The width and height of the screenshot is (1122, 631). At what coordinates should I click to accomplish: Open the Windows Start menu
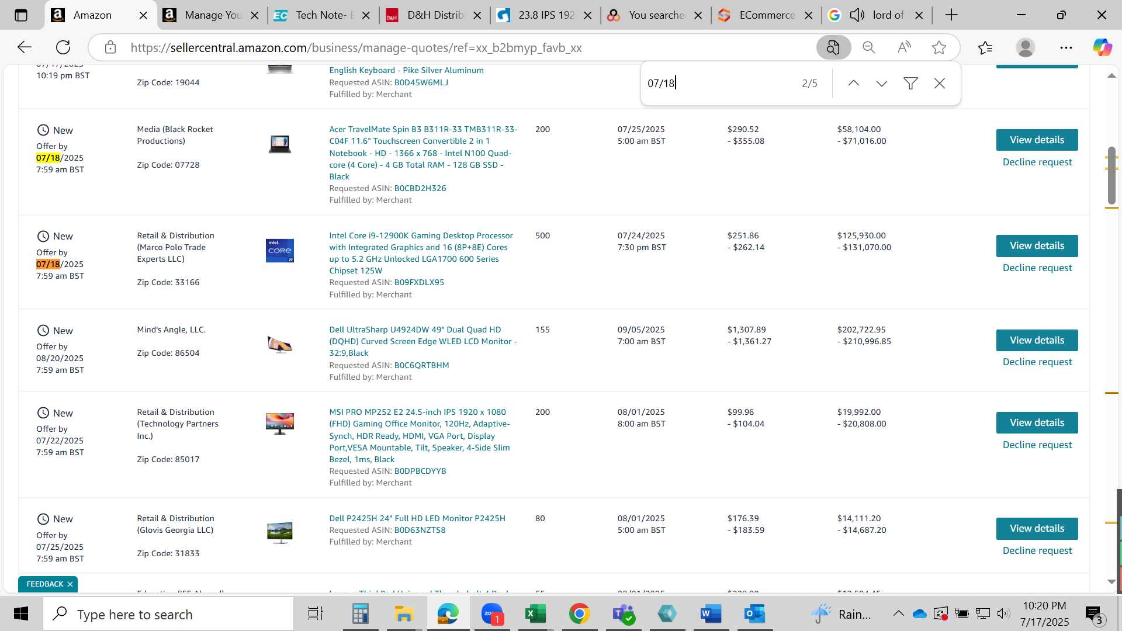click(21, 614)
